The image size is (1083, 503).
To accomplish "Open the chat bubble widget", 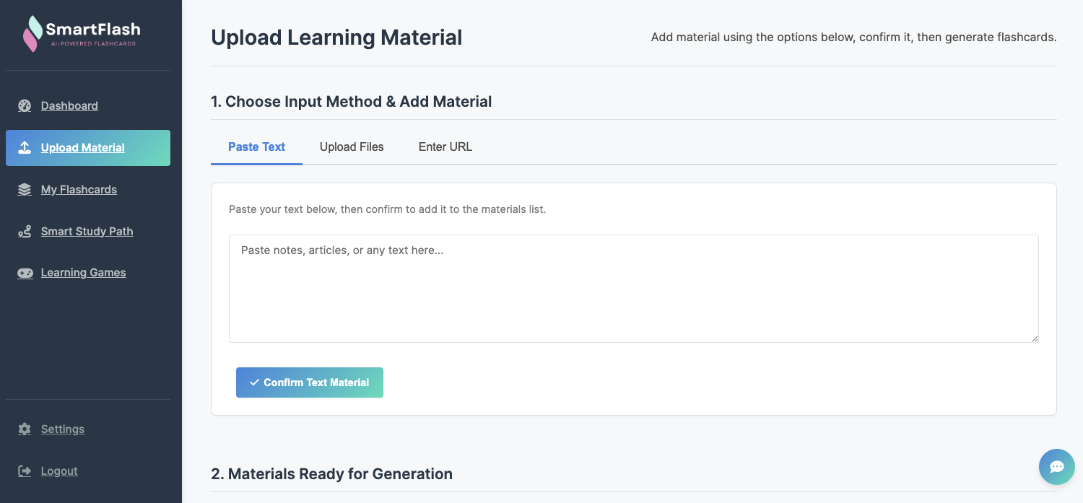I will coord(1056,467).
